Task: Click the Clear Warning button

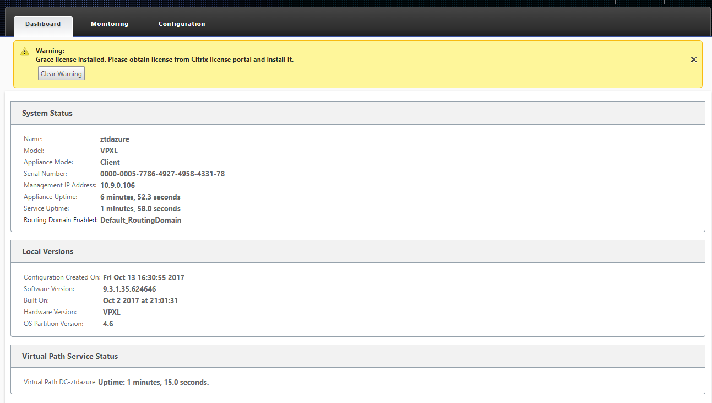Action: pos(61,74)
